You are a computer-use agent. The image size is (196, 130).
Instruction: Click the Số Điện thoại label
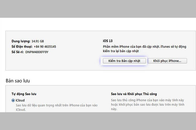[x=22, y=47]
